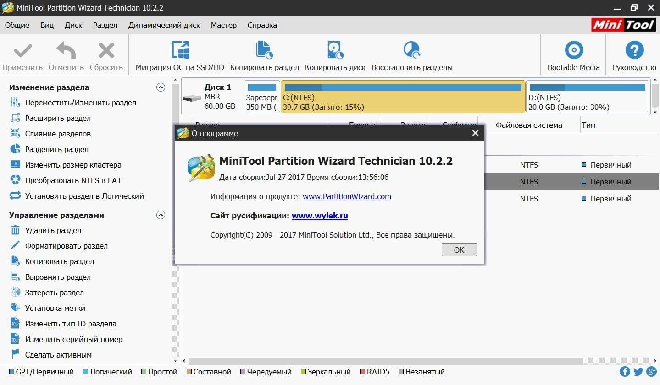This screenshot has width=660, height=385.
Task: Click the horizontal scrollbar under partition list
Action: coord(385,361)
